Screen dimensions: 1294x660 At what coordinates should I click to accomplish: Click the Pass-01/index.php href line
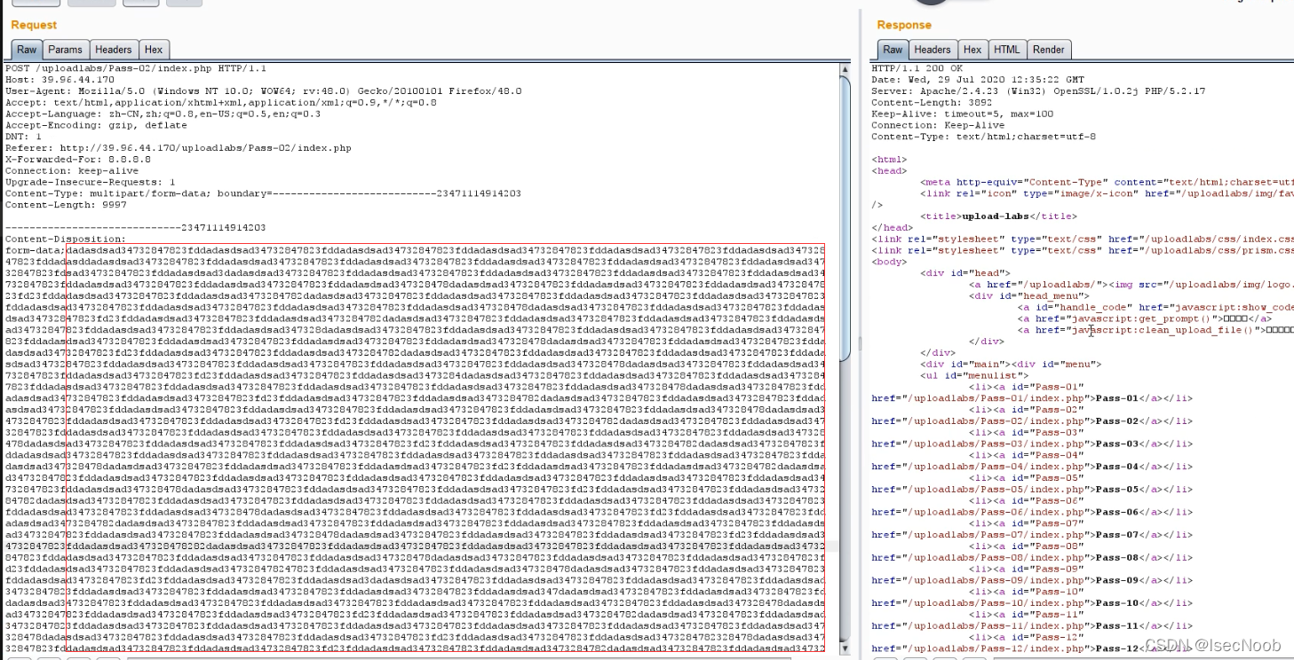[1030, 398]
